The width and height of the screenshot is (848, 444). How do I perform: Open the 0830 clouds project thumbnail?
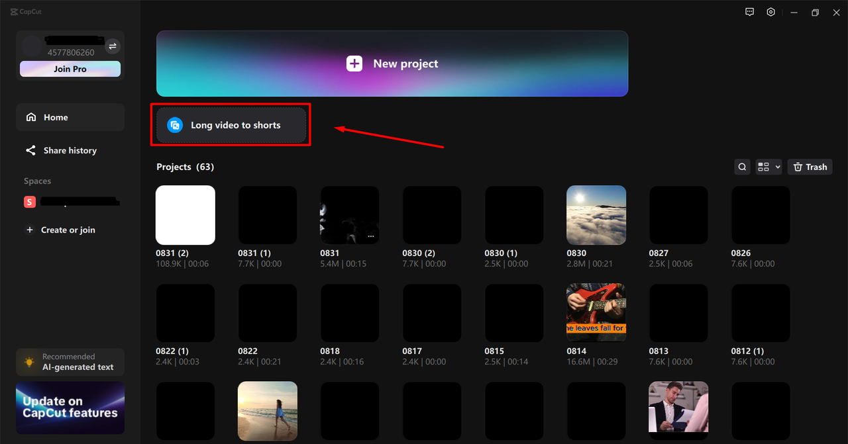point(596,215)
